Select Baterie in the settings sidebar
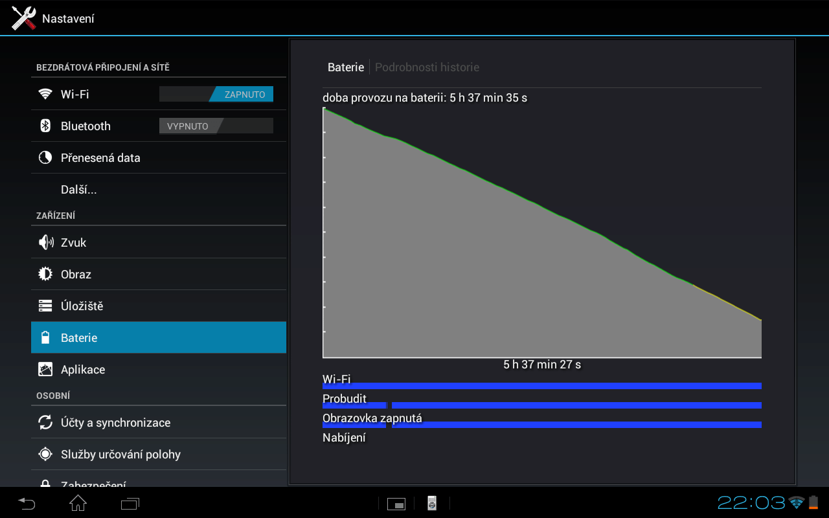This screenshot has width=829, height=518. coord(158,338)
